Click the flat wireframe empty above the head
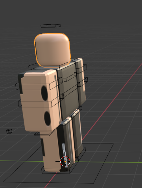 [x=51, y=26]
